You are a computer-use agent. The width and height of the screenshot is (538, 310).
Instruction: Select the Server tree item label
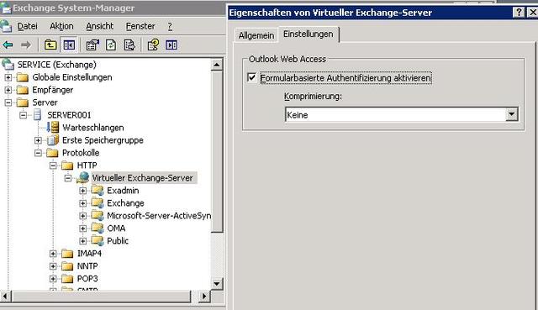click(x=45, y=102)
